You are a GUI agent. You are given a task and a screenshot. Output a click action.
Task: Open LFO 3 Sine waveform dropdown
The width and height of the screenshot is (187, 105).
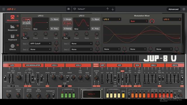click(82, 29)
